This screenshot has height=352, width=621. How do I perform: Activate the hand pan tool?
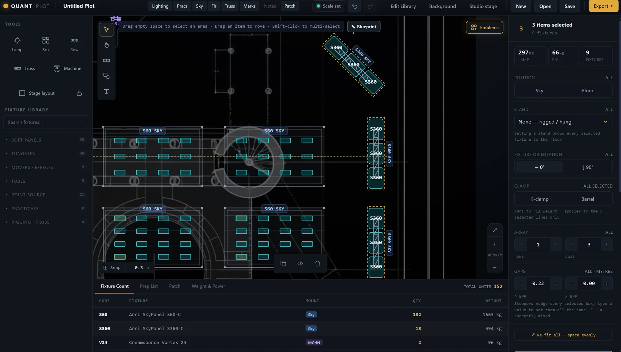107,45
